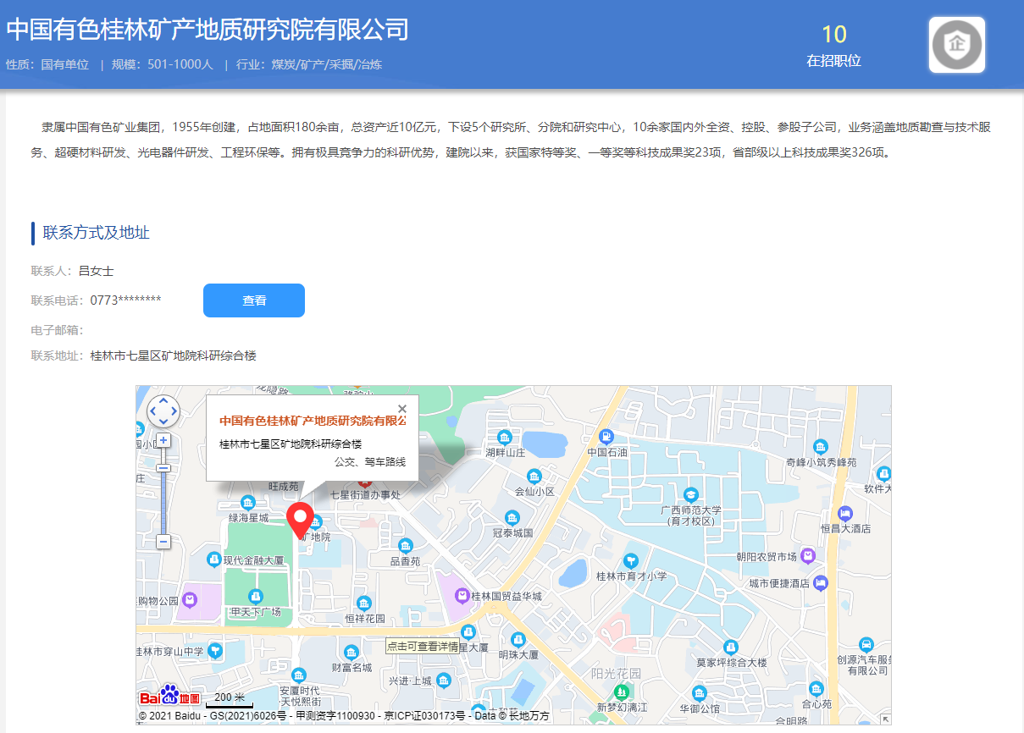Viewport: 1024px width, 733px height.
Task: Click the 朝阳农贸市场 market marker icon
Action: [808, 556]
